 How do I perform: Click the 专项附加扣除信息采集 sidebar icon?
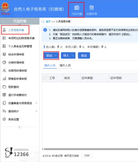[x=4, y=38]
